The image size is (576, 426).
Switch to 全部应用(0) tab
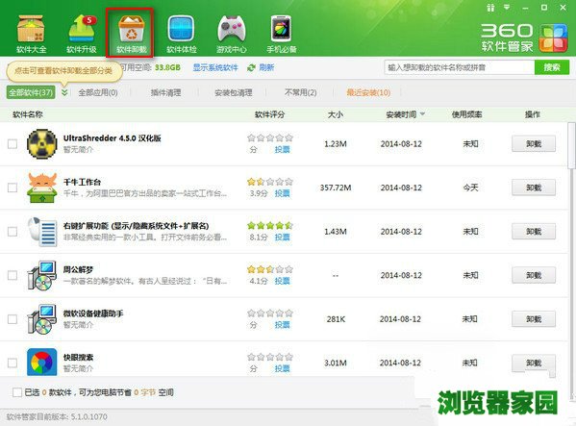98,92
